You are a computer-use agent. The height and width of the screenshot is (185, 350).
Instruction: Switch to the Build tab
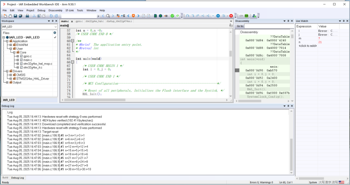coord(5,178)
